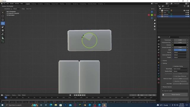Screen dimensions: 190x107
Task: Jump to the timeline start frame button
Action: [x=75, y=95]
